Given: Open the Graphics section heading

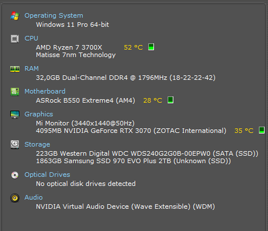Looking at the screenshot, I should click(x=39, y=114).
